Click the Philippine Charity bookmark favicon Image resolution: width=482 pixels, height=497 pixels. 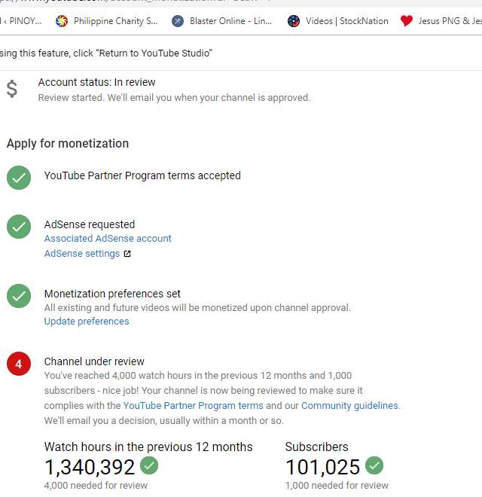62,21
